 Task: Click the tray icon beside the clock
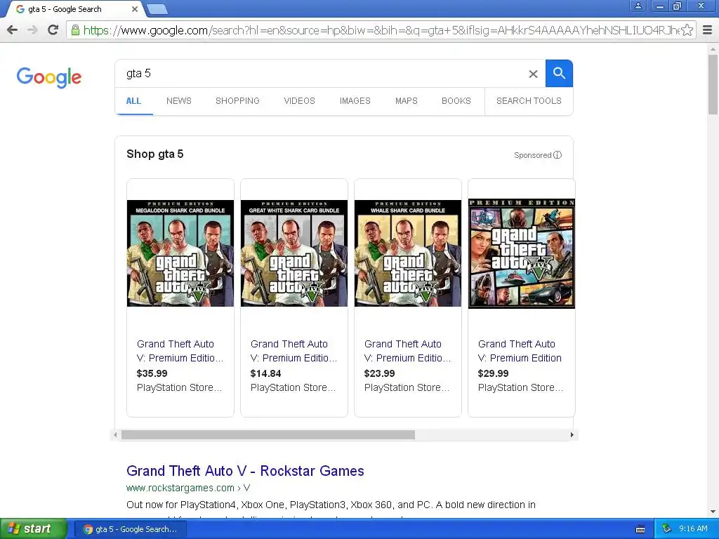(666, 529)
